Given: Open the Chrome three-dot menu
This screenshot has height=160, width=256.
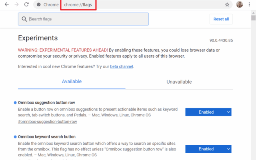Looking at the screenshot, I should coord(249,4).
